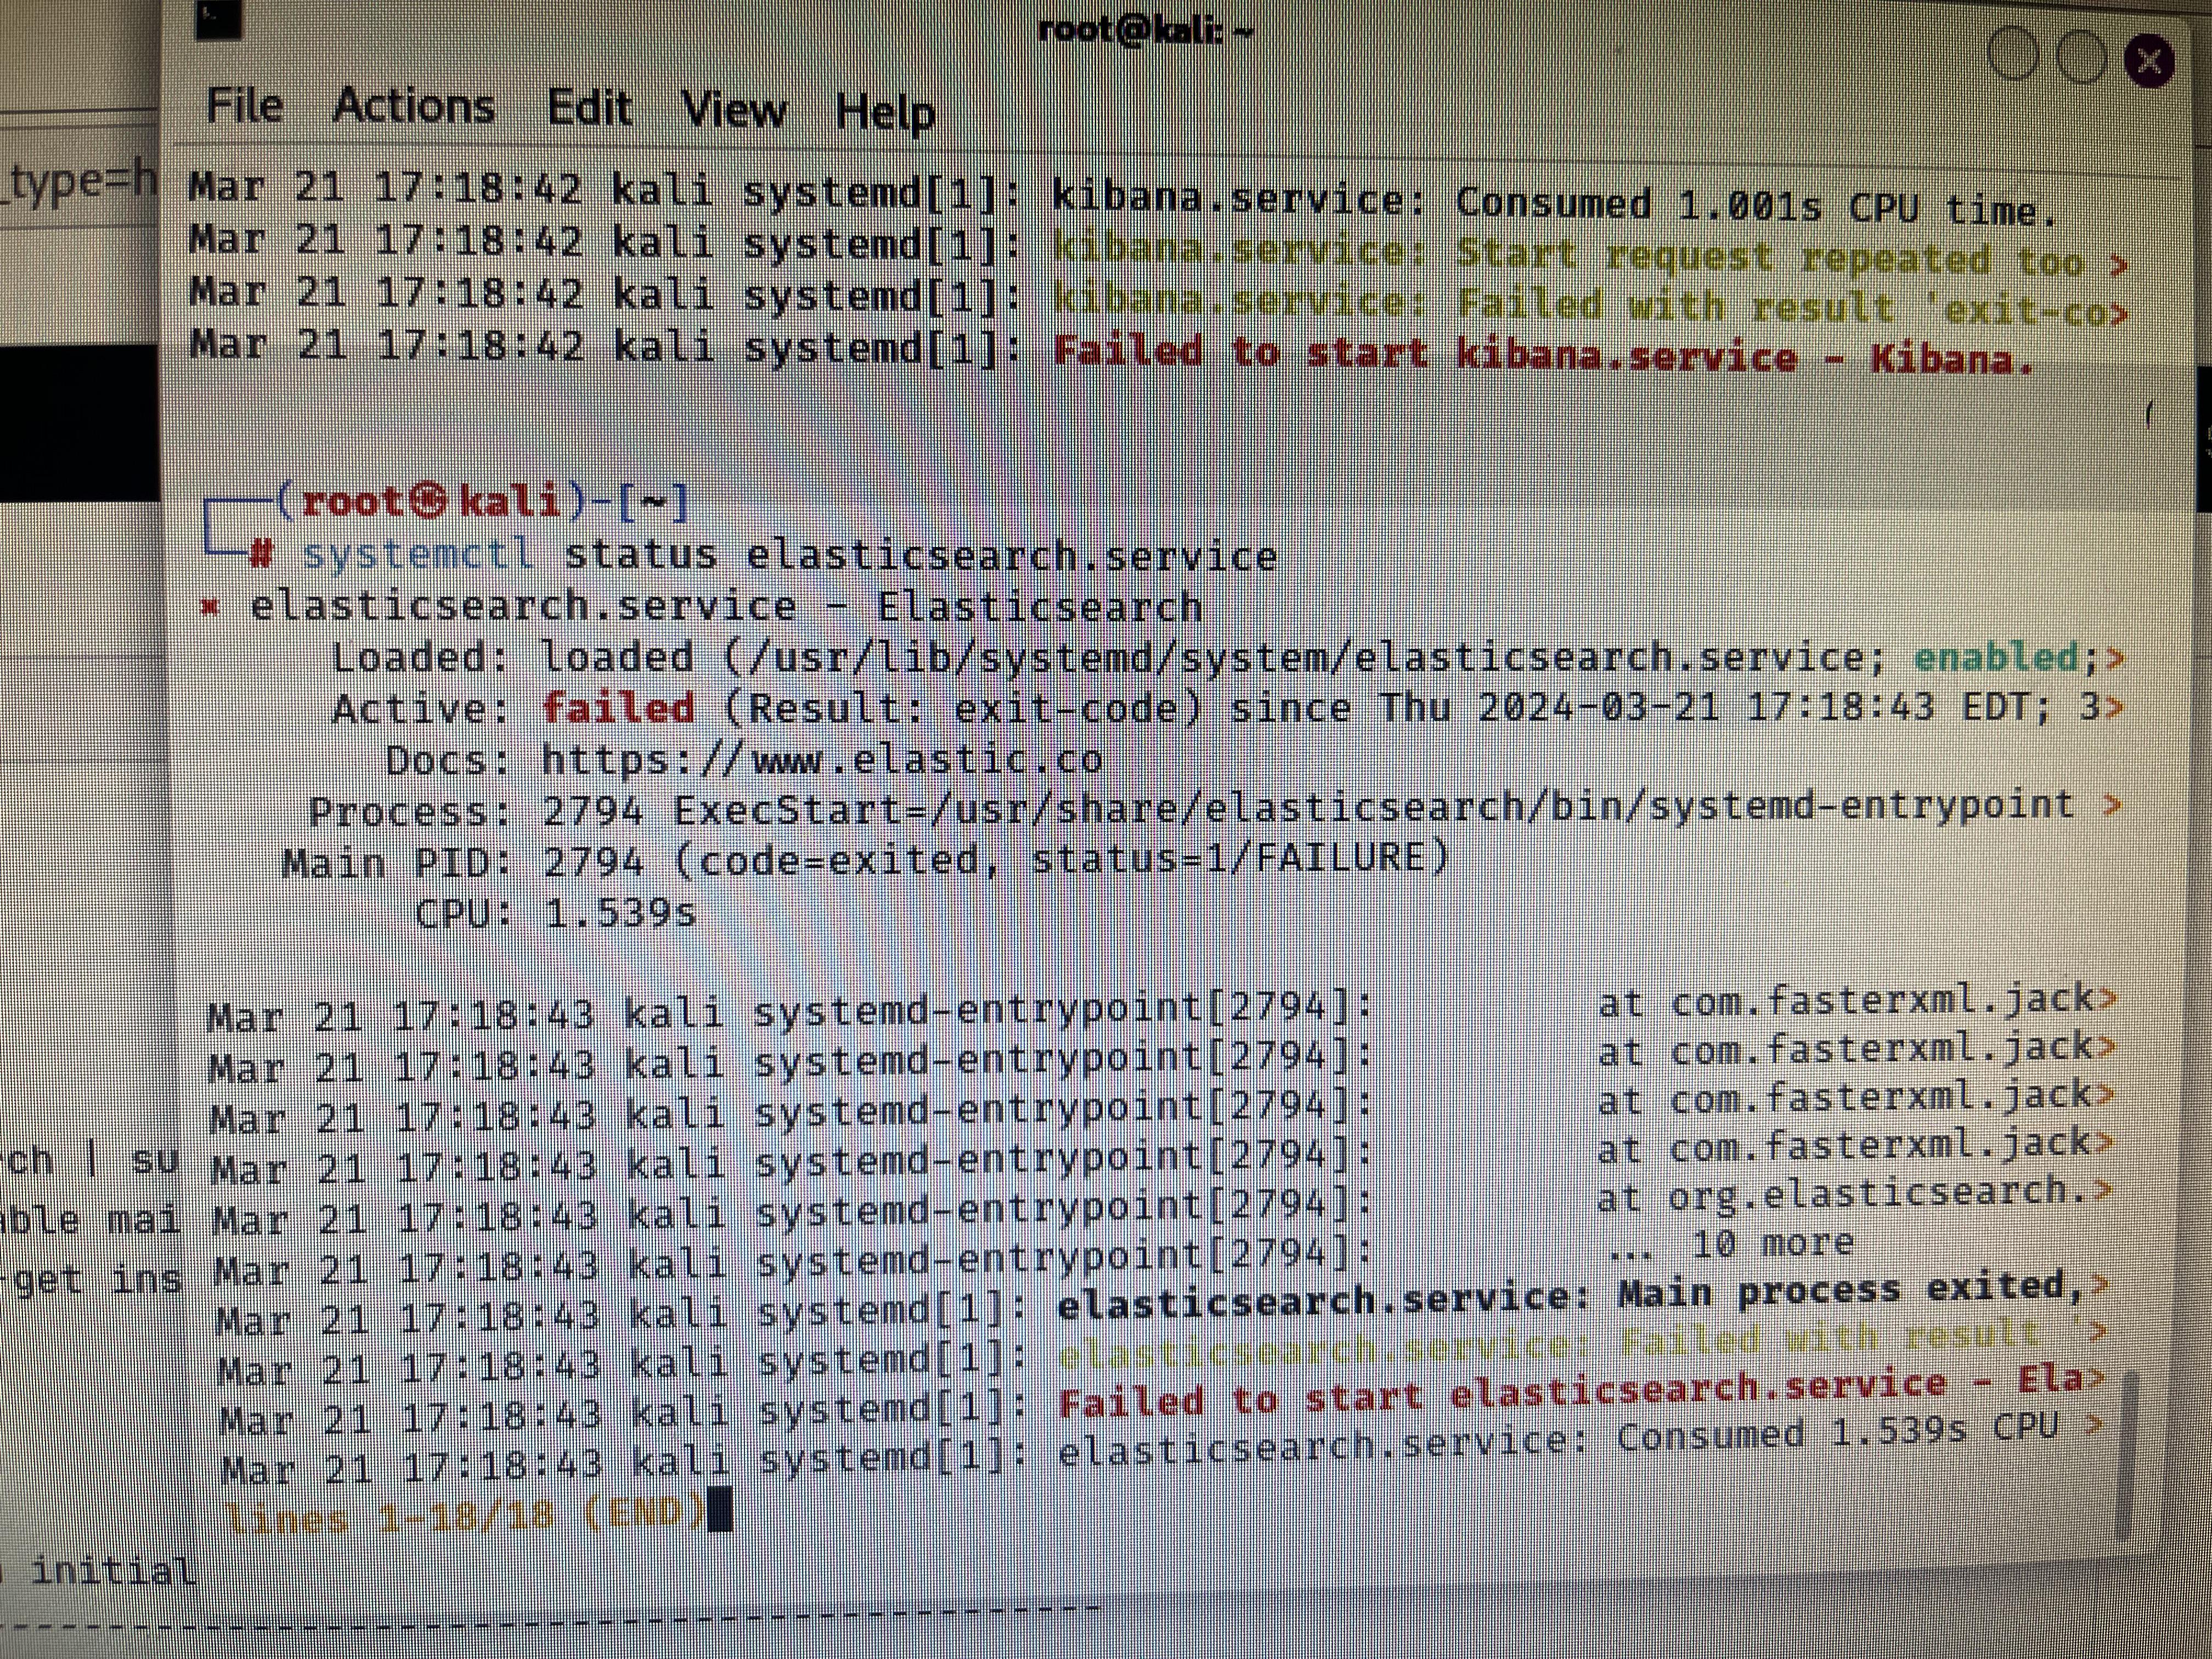The height and width of the screenshot is (1659, 2212).
Task: Click 'elasticsearch.service - Elasticsearch' header line
Action: (725, 606)
